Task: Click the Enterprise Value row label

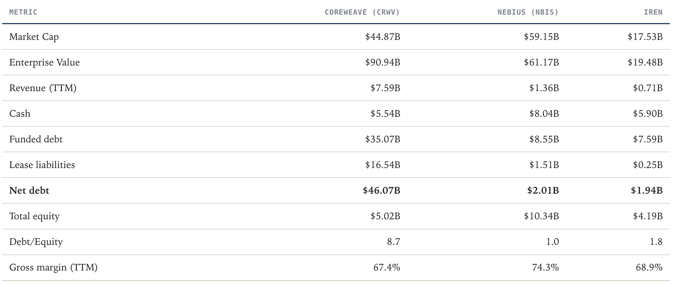Action: [44, 62]
